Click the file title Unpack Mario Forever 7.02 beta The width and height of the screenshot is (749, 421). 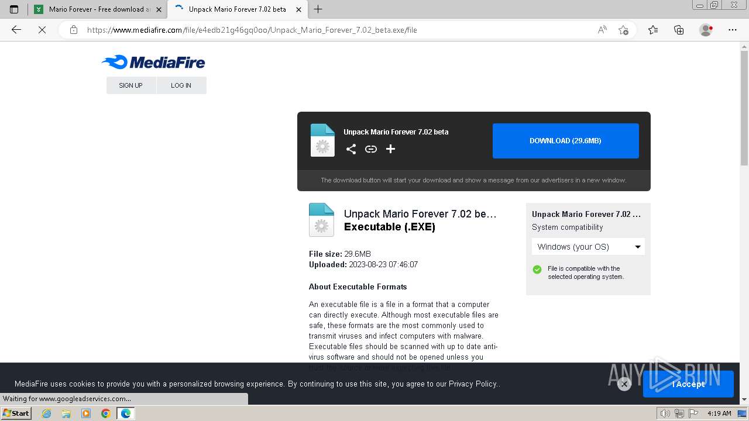tap(420, 214)
